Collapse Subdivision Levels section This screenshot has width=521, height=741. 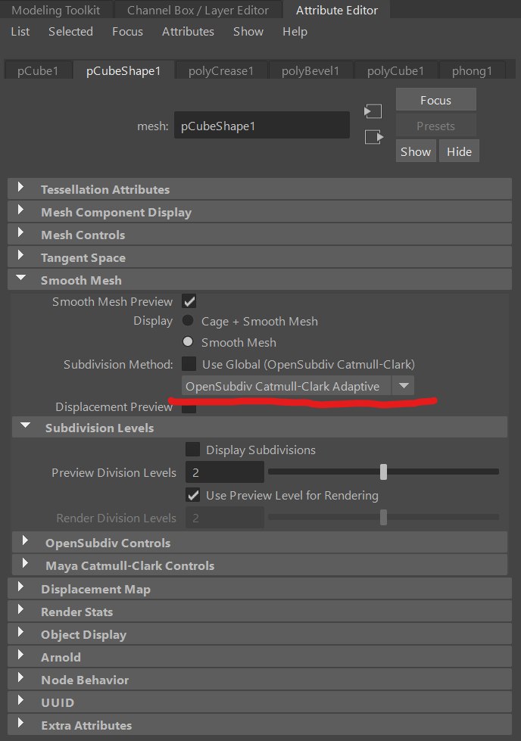[260, 427]
